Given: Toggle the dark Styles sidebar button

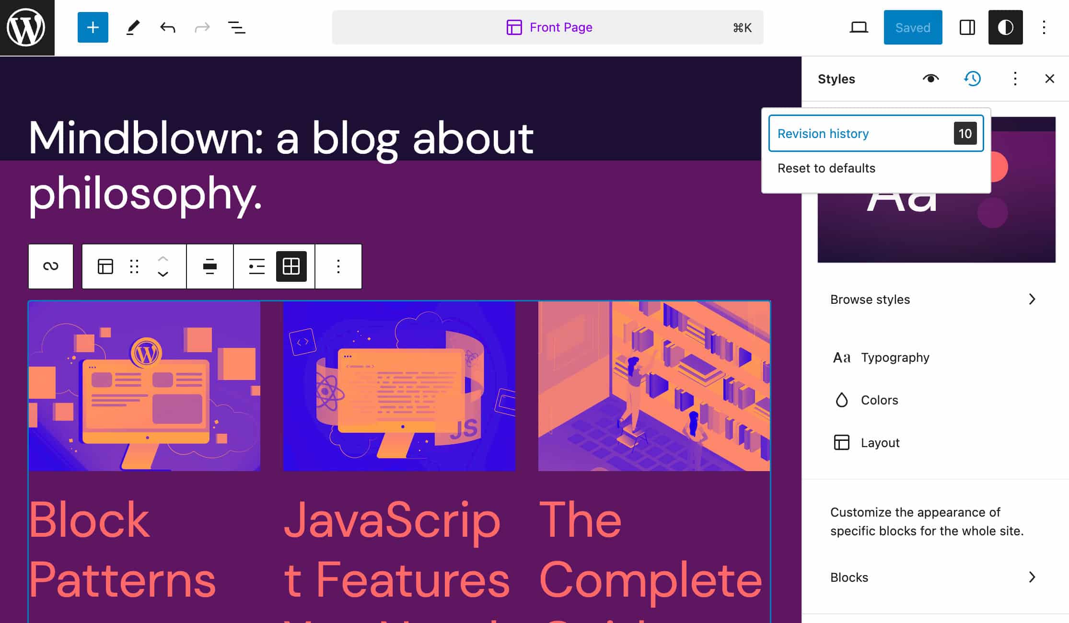Looking at the screenshot, I should 1005,27.
